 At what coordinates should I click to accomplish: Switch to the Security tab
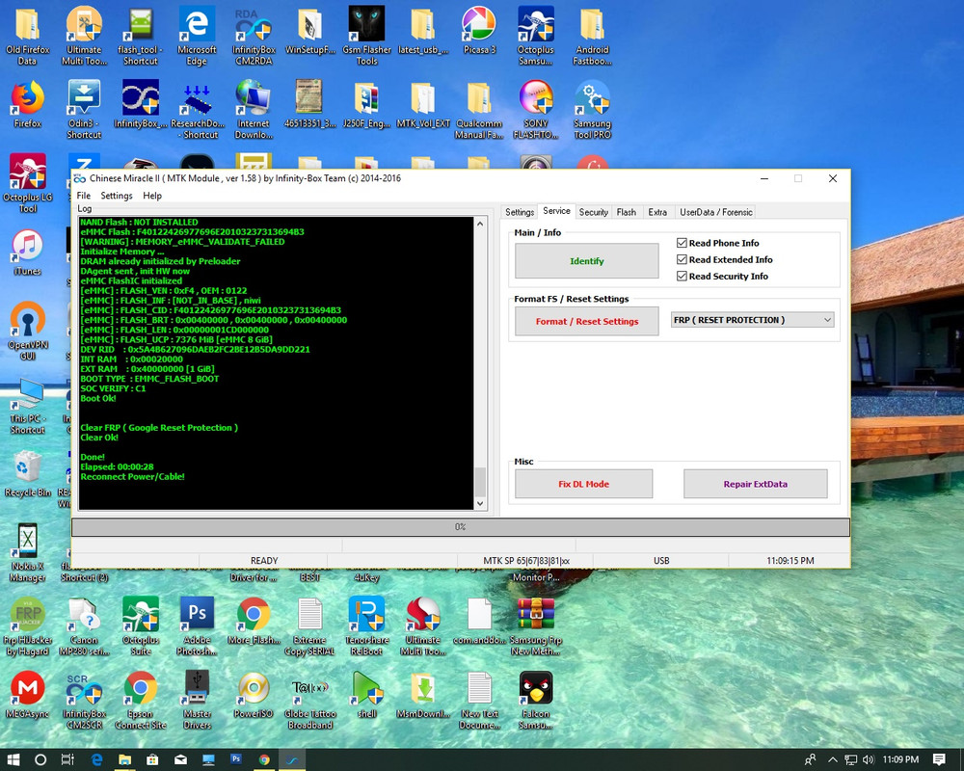pyautogui.click(x=593, y=212)
